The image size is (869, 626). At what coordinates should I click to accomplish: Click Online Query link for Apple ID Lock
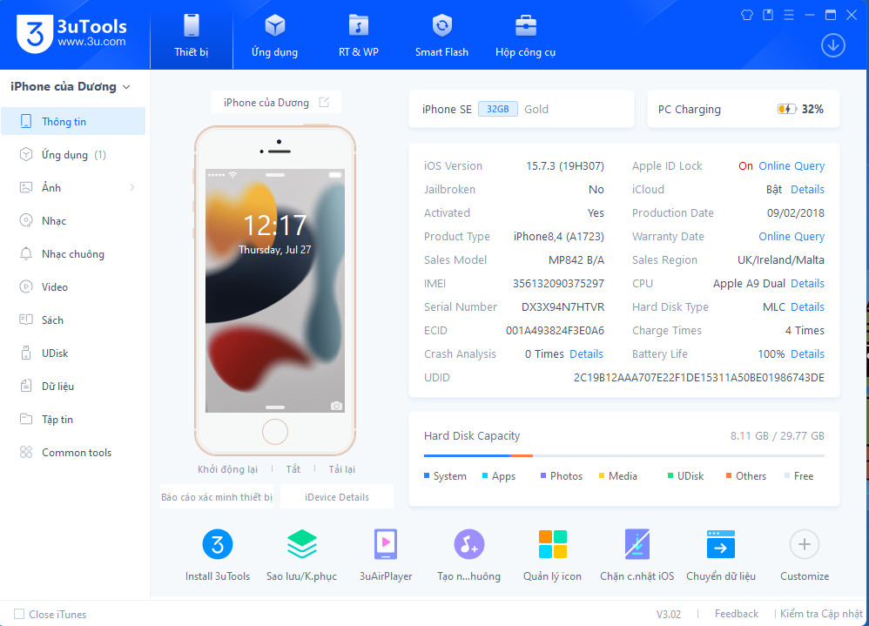(x=791, y=166)
